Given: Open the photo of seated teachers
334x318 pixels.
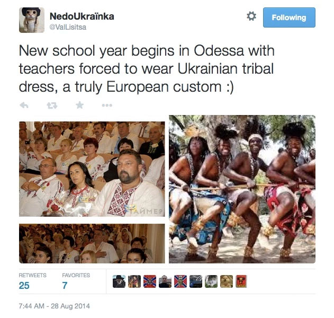Looking at the screenshot, I should (x=92, y=169).
